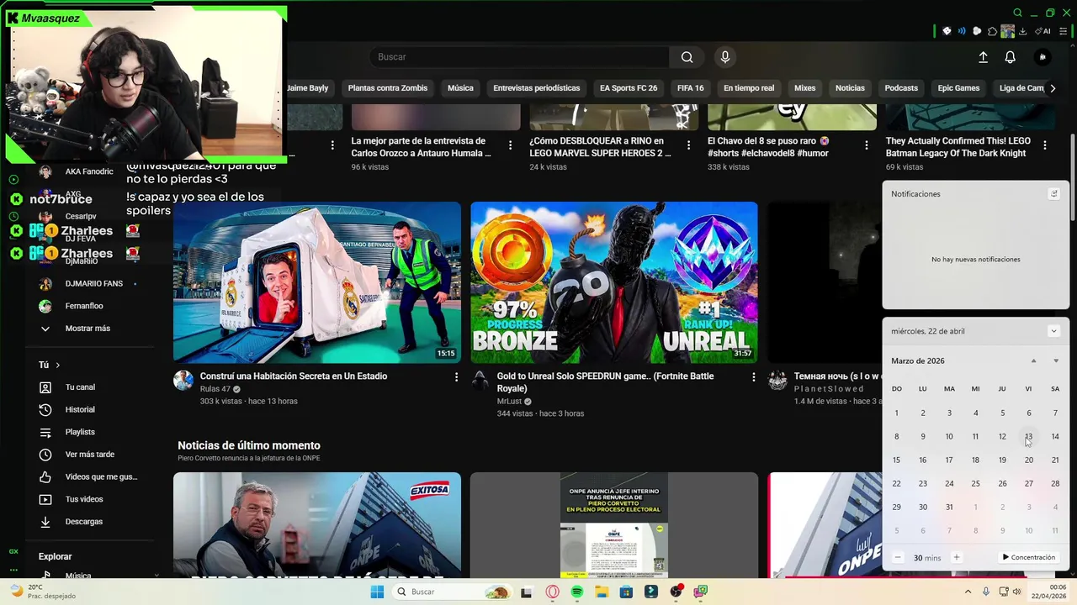Open options for Construí una Habitación Secreta video
This screenshot has width=1077, height=605.
(456, 377)
